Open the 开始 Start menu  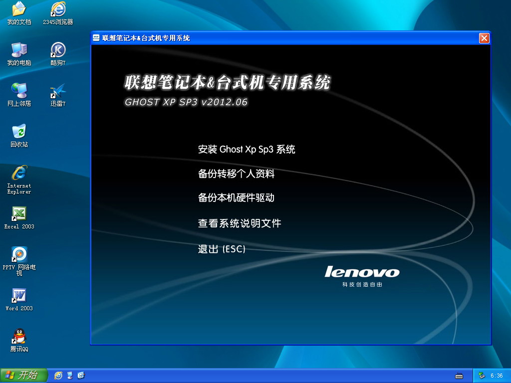tap(23, 375)
